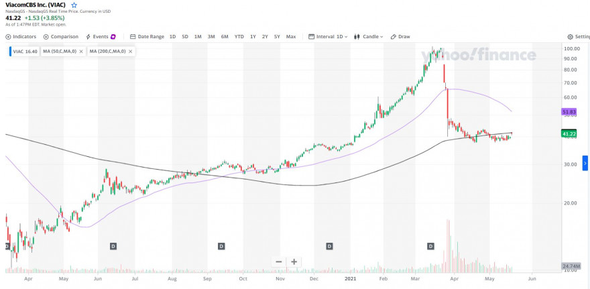Click the 2021 axis label
Screen dimensions: 590x289
coord(350,279)
